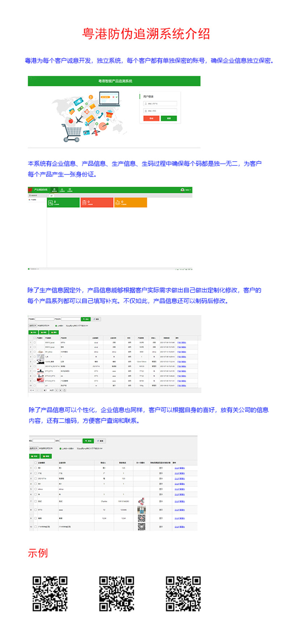The image size is (290, 624).
Task: Click the icon on the green dashboard card
Action: click(x=50, y=202)
